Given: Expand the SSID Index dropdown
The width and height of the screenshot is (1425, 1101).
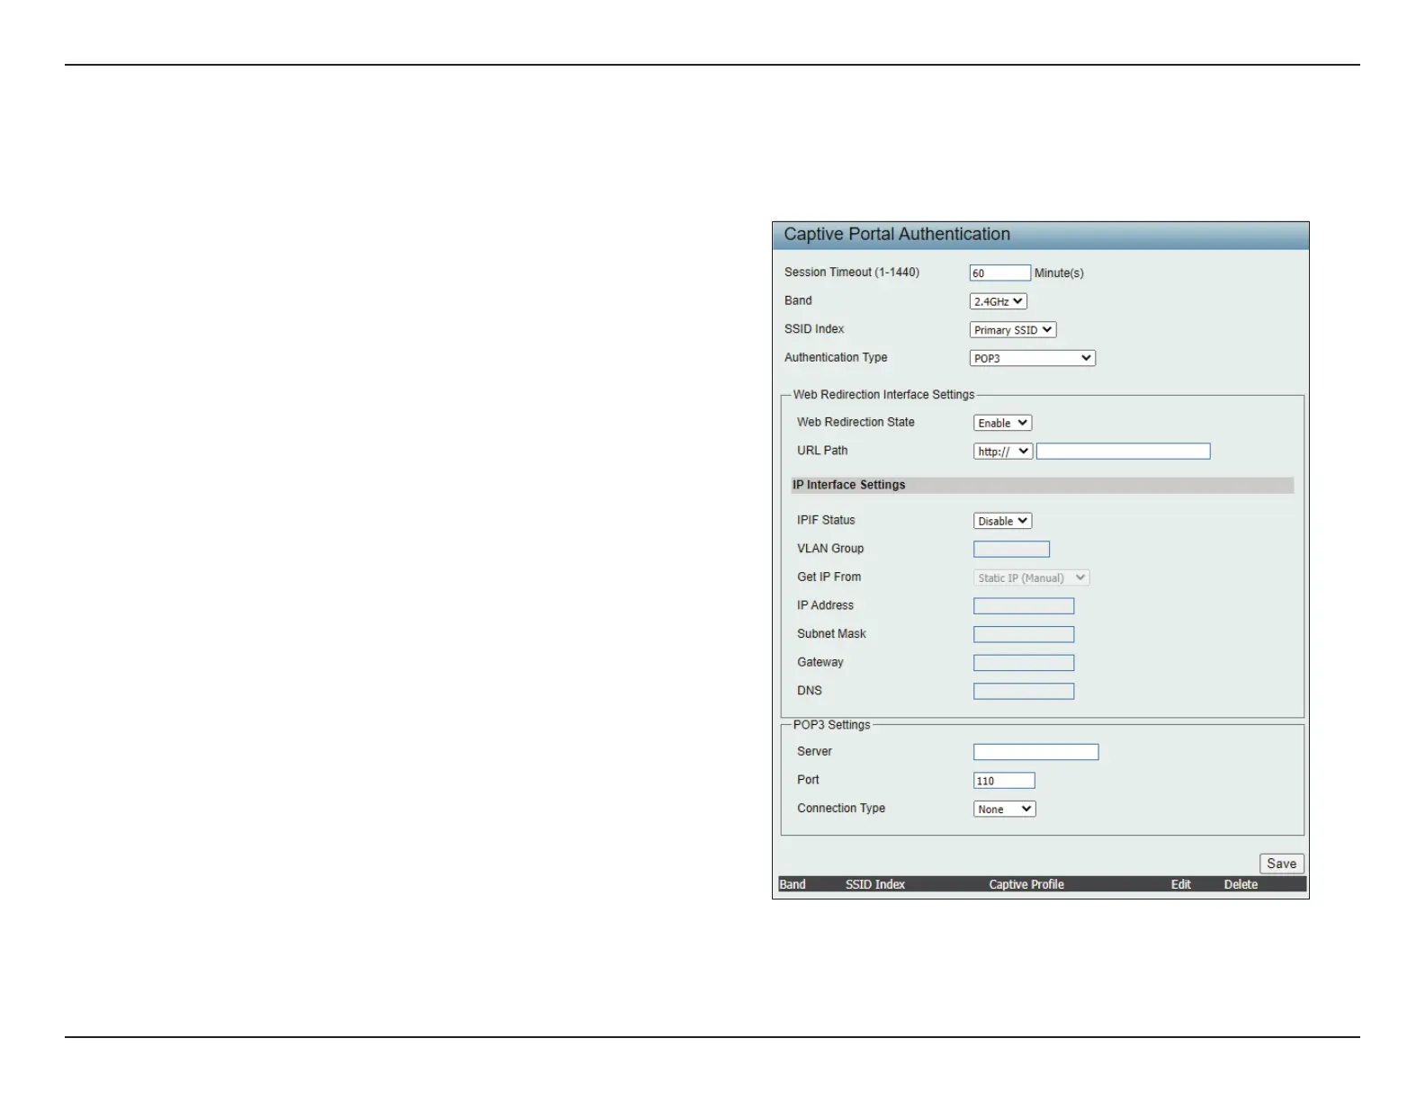Looking at the screenshot, I should [x=1012, y=330].
